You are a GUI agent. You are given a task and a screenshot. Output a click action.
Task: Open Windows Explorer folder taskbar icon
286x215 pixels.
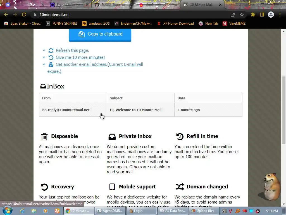(34, 211)
